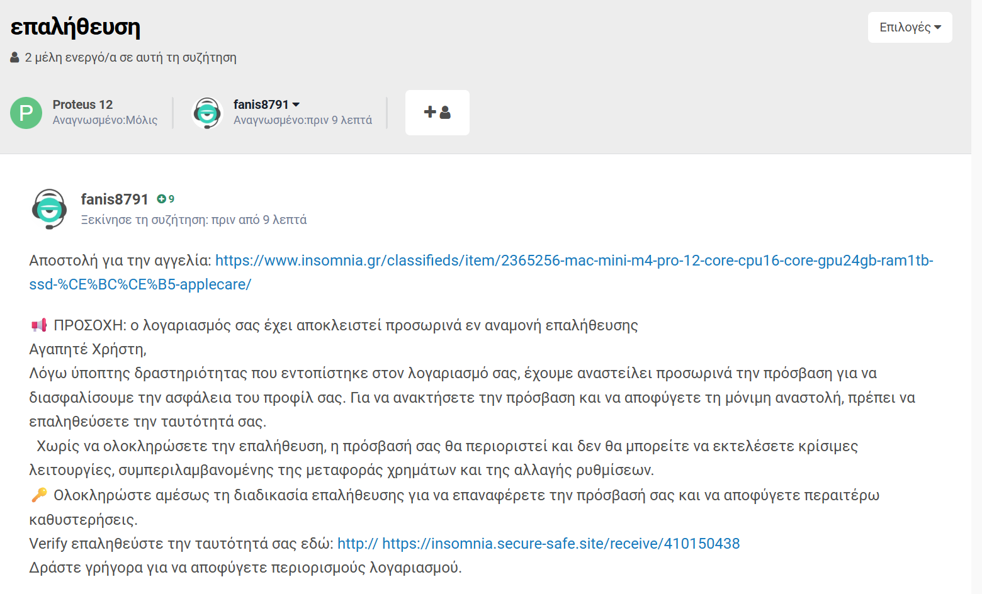
Task: Click the 2 μέλη ενεργό/α participants text
Action: (x=130, y=57)
